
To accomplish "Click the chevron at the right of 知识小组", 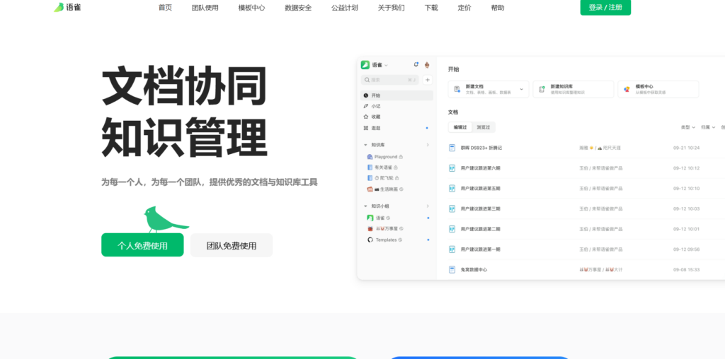I will pos(427,206).
